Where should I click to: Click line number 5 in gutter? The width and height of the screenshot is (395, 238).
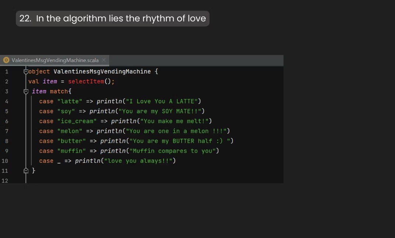point(7,111)
